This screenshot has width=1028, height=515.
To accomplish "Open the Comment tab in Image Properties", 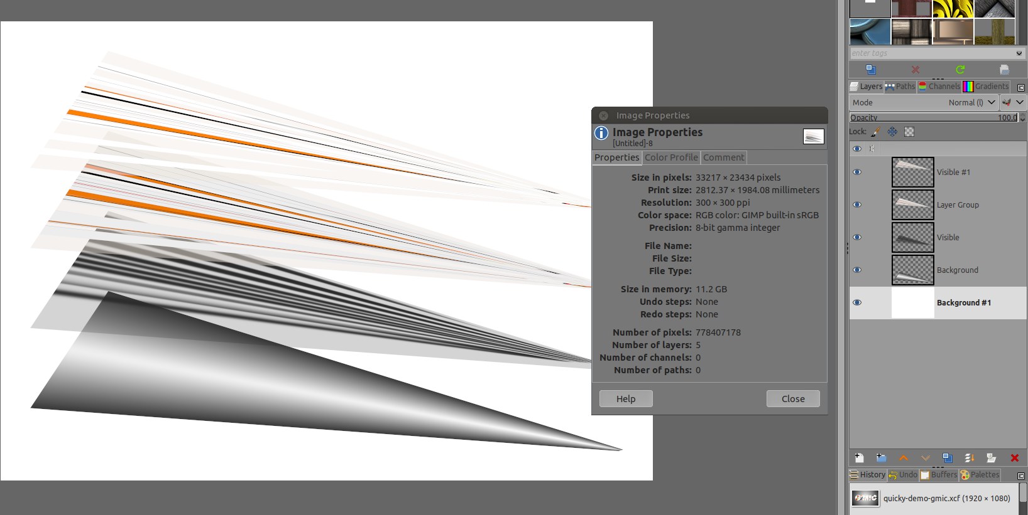I will 723,157.
